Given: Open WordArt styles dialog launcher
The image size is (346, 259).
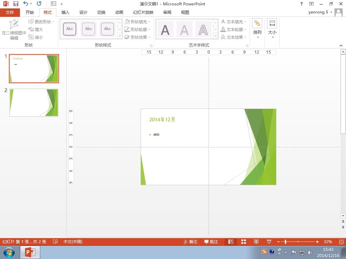Looking at the screenshot, I should [x=247, y=46].
